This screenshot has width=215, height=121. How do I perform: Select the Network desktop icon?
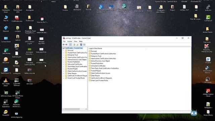tap(6, 29)
